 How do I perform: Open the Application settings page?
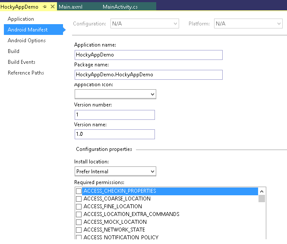coord(21,19)
